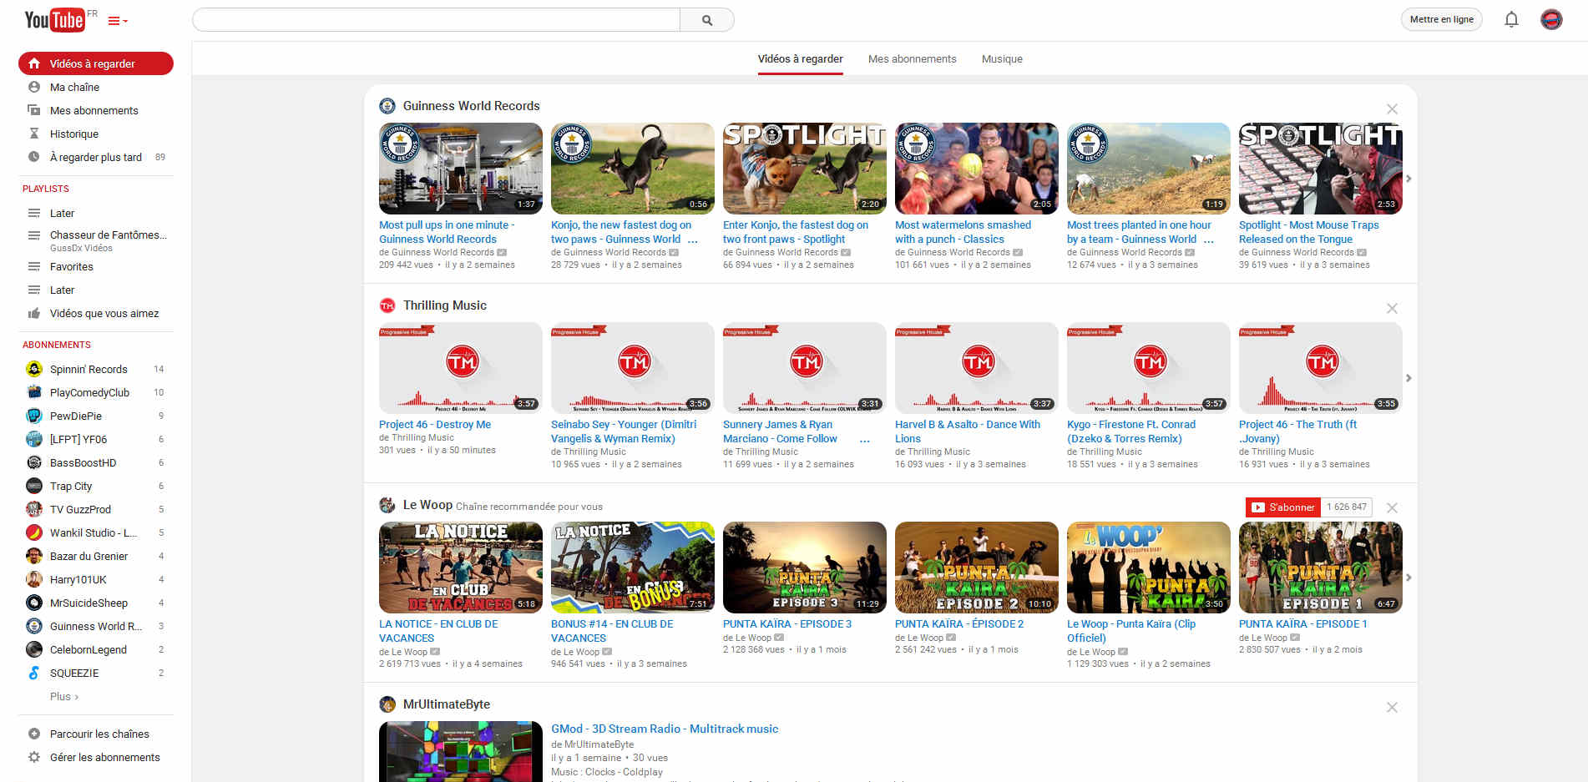This screenshot has height=782, width=1588.
Task: Dismiss the MrUltimateByte shelf
Action: [x=1392, y=707]
